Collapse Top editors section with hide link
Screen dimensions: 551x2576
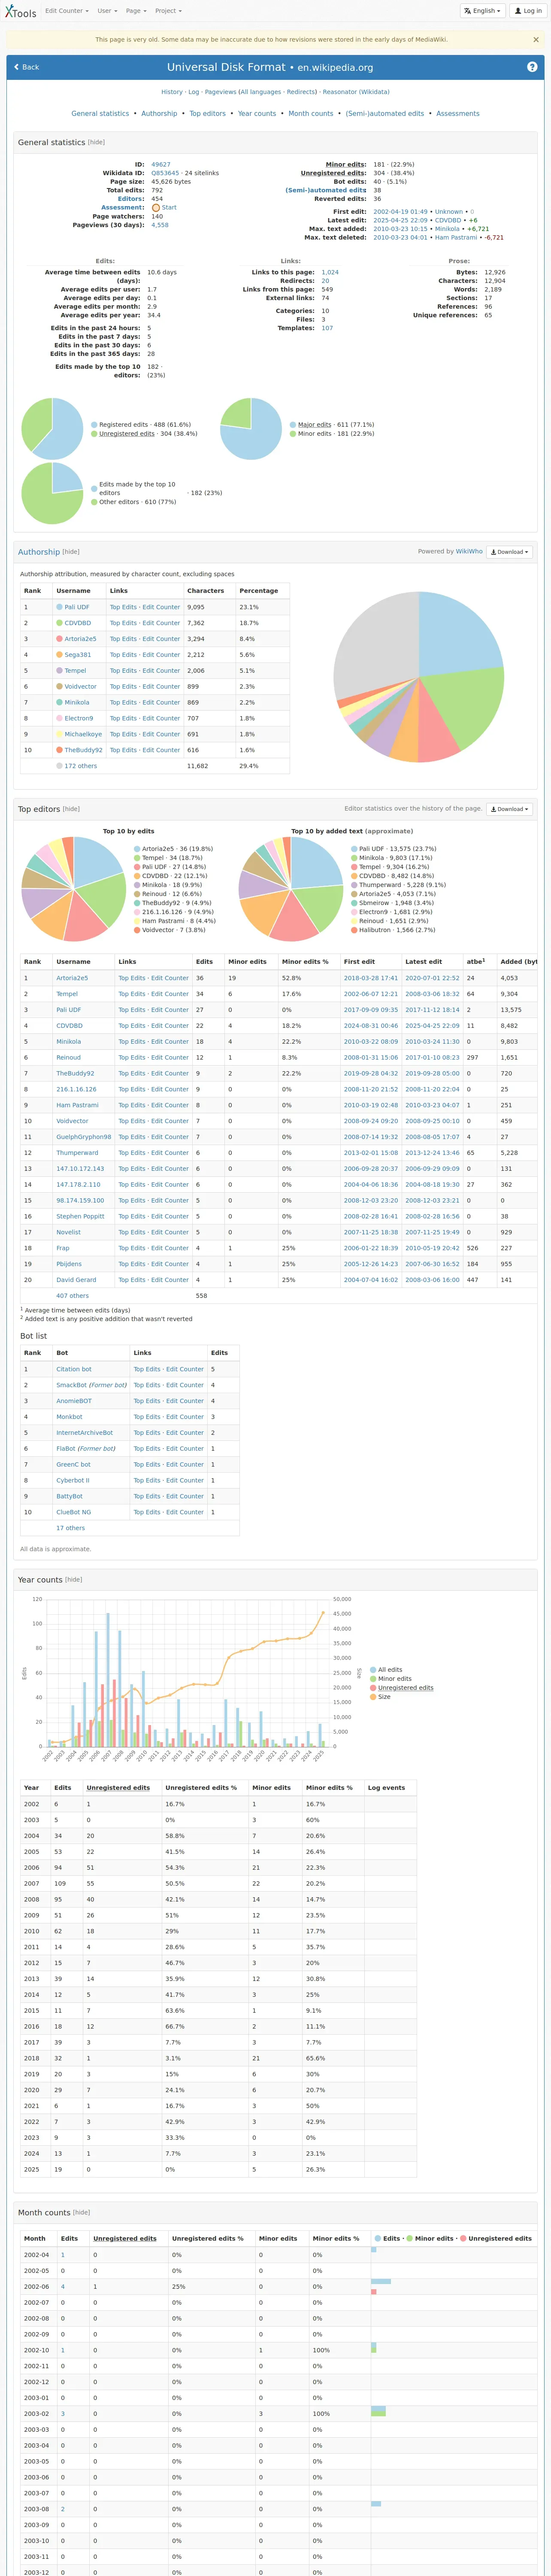71,809
